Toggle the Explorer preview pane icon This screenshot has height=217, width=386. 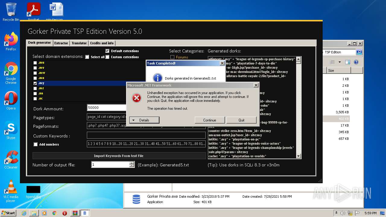point(347,62)
